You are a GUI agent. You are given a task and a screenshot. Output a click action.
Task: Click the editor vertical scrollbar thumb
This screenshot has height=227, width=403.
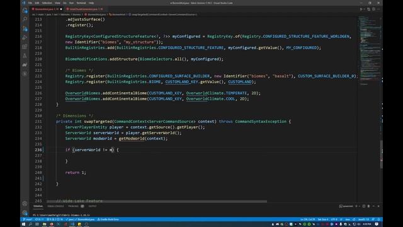point(381,154)
